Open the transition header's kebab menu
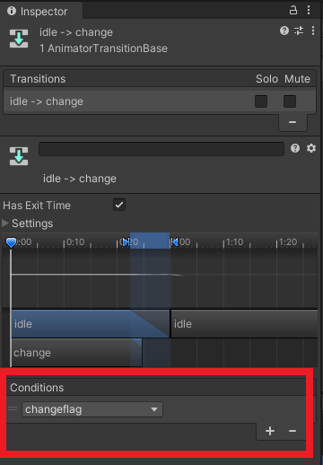The width and height of the screenshot is (323, 465). (x=313, y=31)
